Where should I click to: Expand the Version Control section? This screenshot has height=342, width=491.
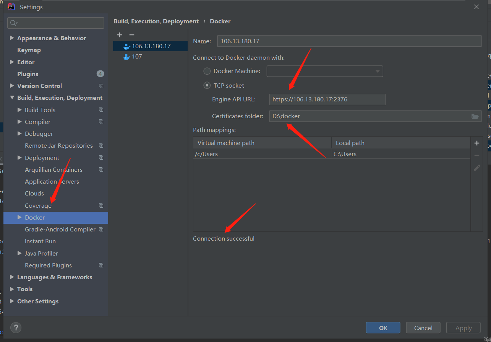click(x=12, y=86)
